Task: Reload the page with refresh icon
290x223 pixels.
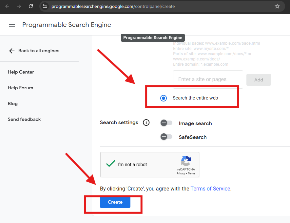Action: click(31, 6)
